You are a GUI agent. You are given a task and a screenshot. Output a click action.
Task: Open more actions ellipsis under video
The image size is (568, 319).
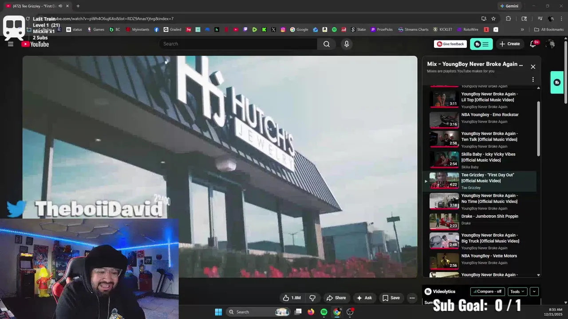coord(412,298)
